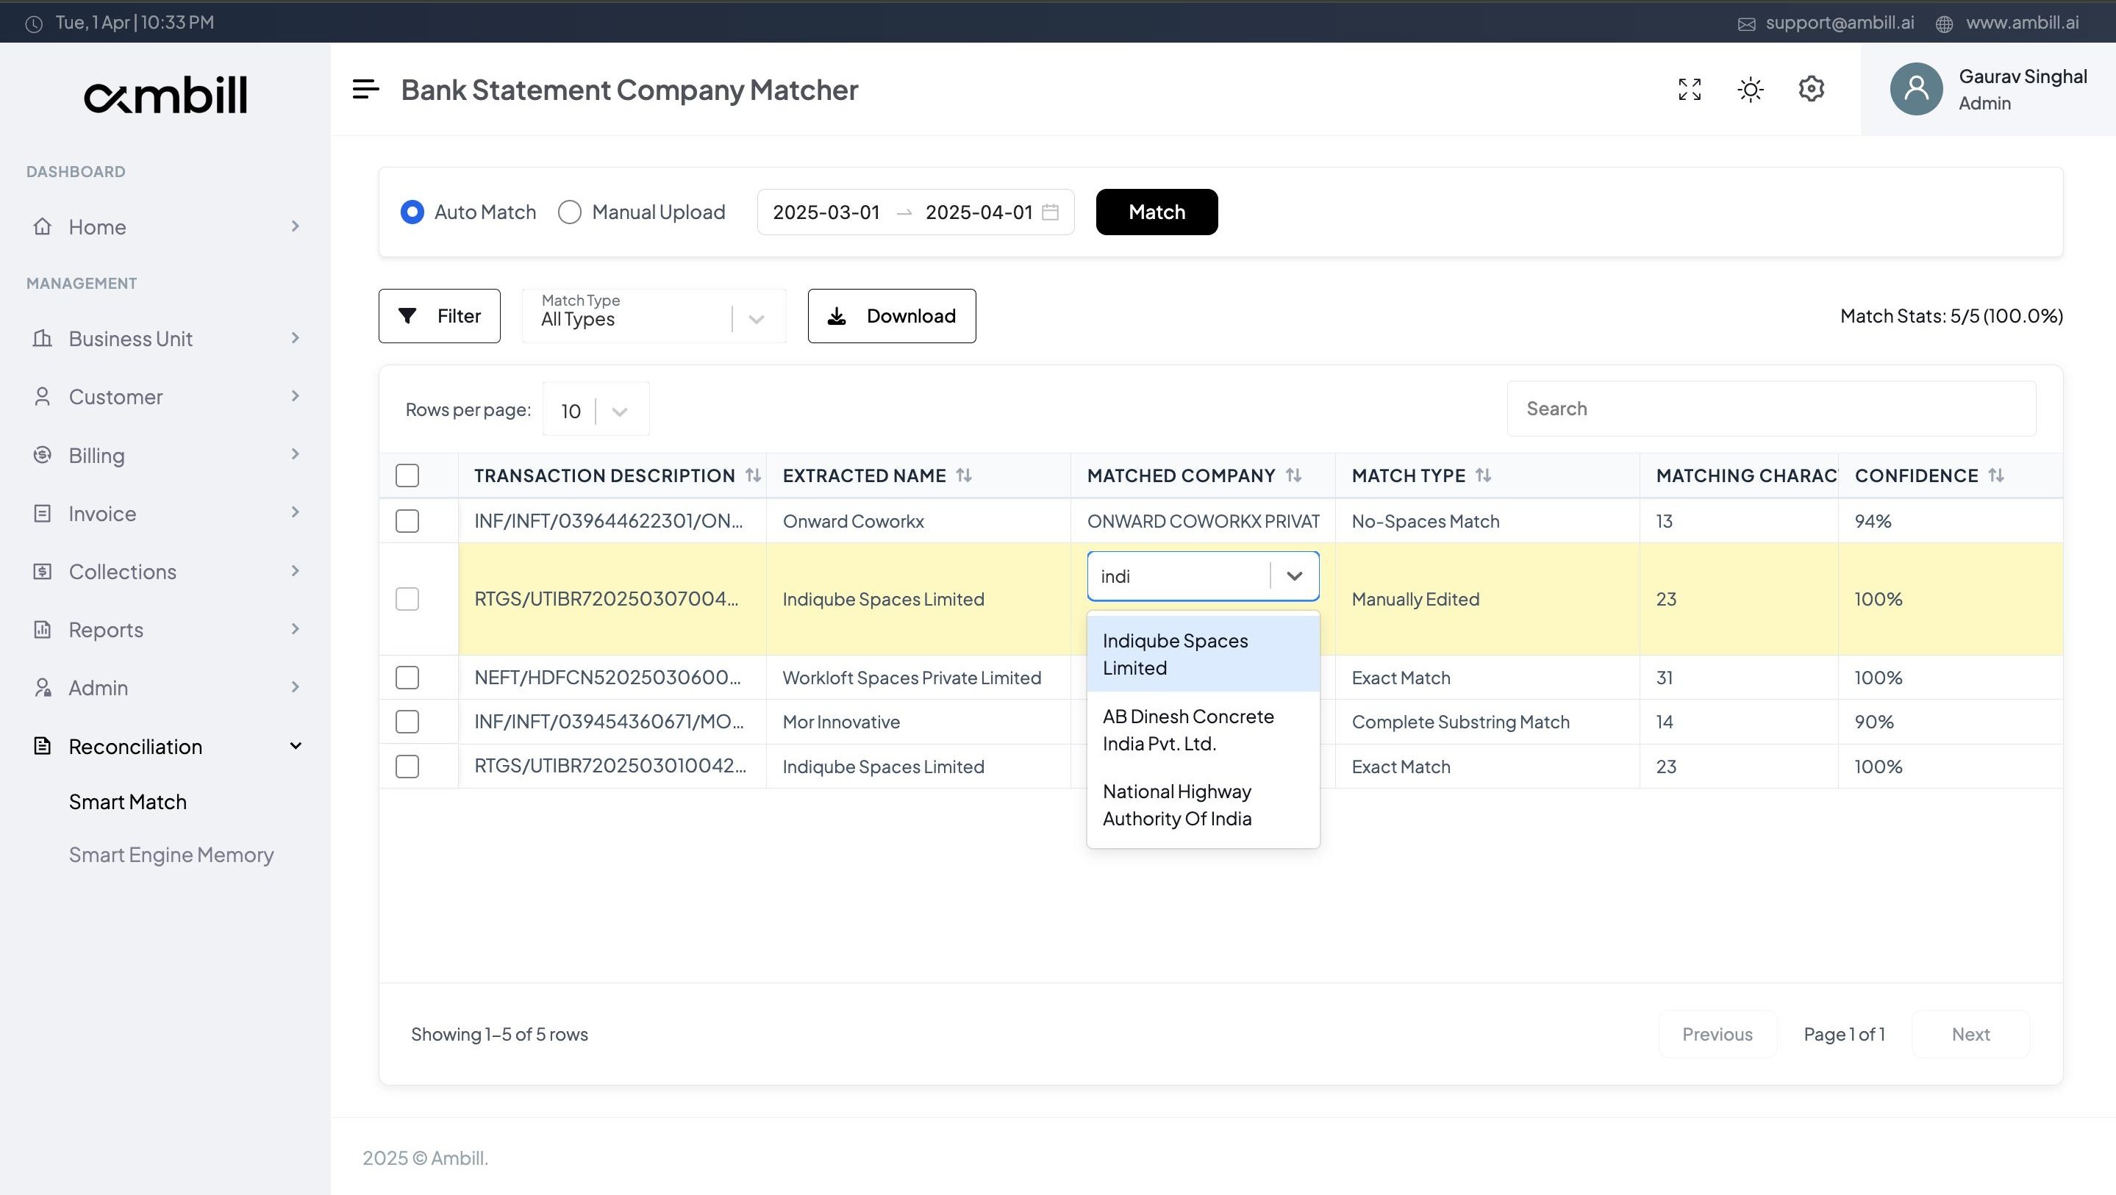
Task: Click the matched company input with indi
Action: 1179,575
